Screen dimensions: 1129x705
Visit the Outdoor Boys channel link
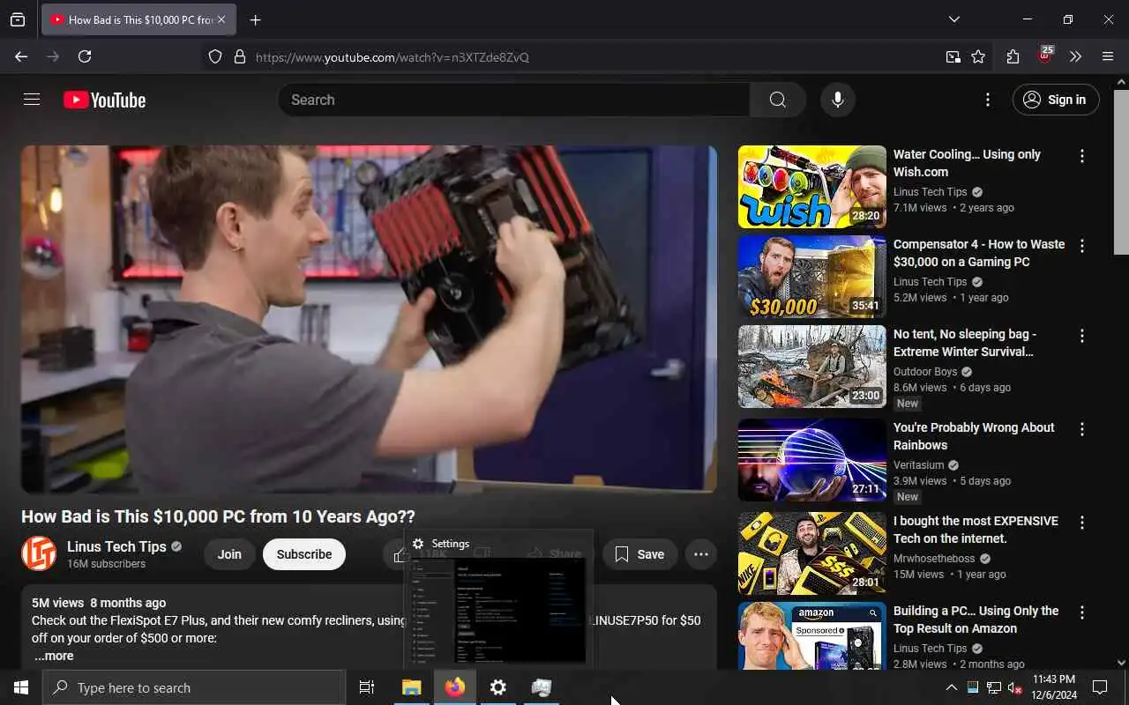pos(925,372)
